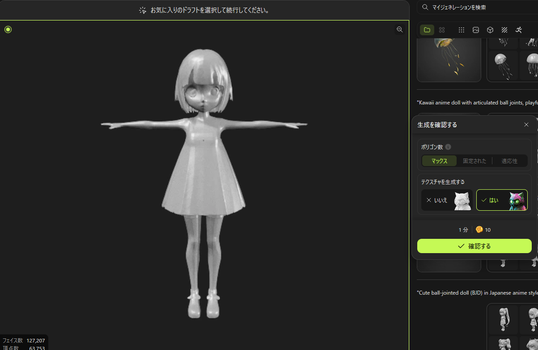
Task: Select the diagonal stripes texture filter icon
Action: (x=504, y=30)
